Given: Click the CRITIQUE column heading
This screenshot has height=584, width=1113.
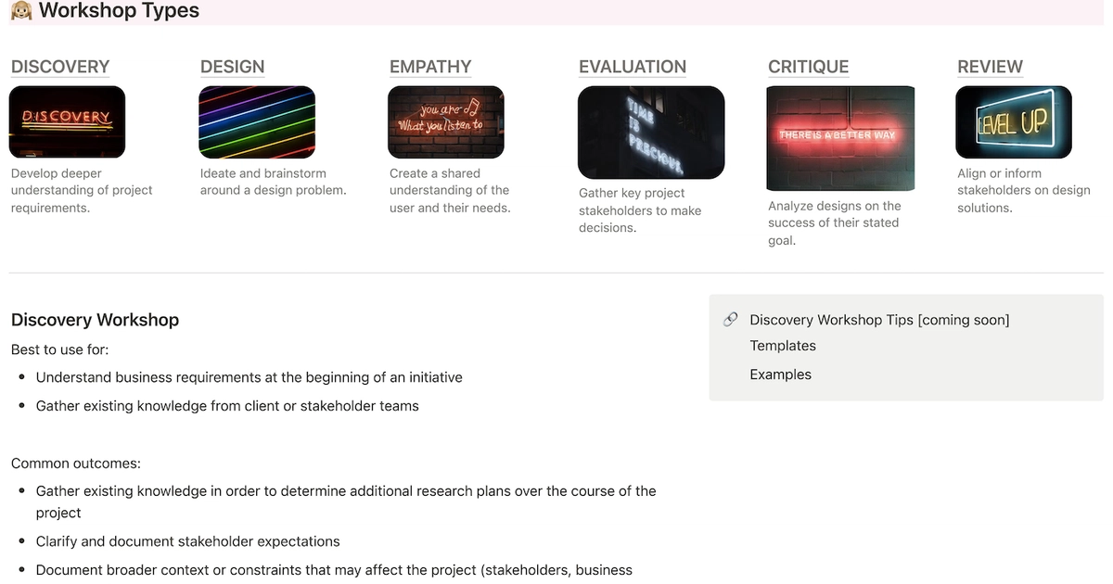Looking at the screenshot, I should [x=807, y=66].
